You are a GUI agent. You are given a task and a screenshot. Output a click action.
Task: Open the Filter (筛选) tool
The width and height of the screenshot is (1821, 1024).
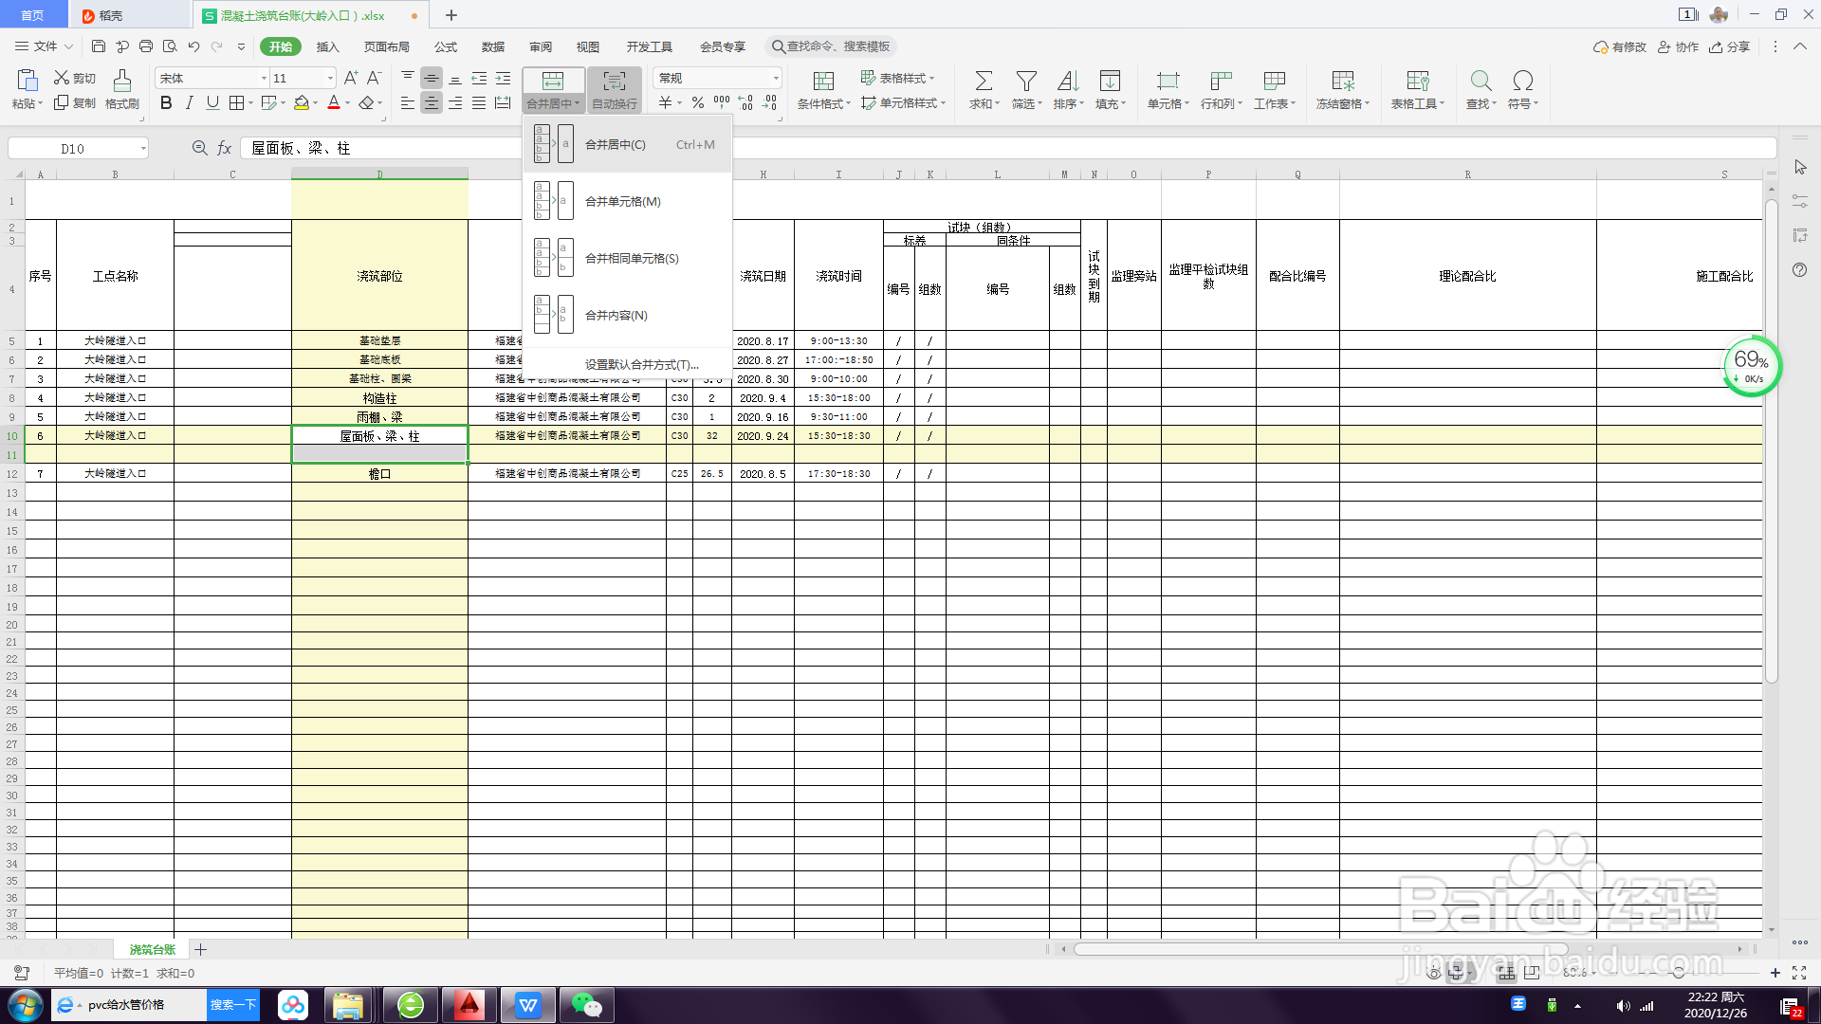click(1025, 82)
